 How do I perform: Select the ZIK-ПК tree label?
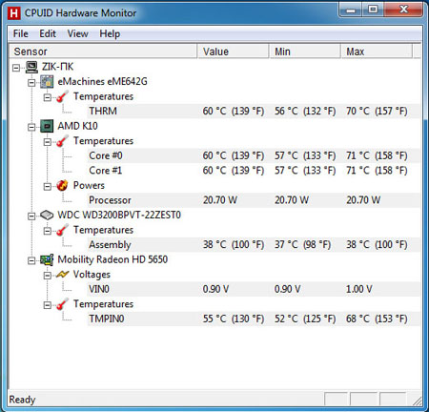tap(57, 67)
